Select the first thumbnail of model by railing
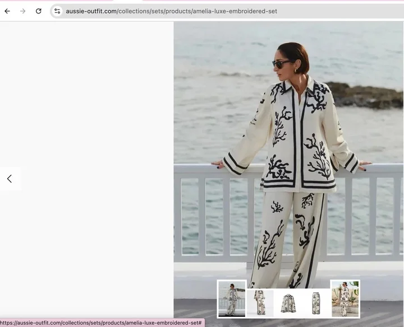 [x=232, y=299]
